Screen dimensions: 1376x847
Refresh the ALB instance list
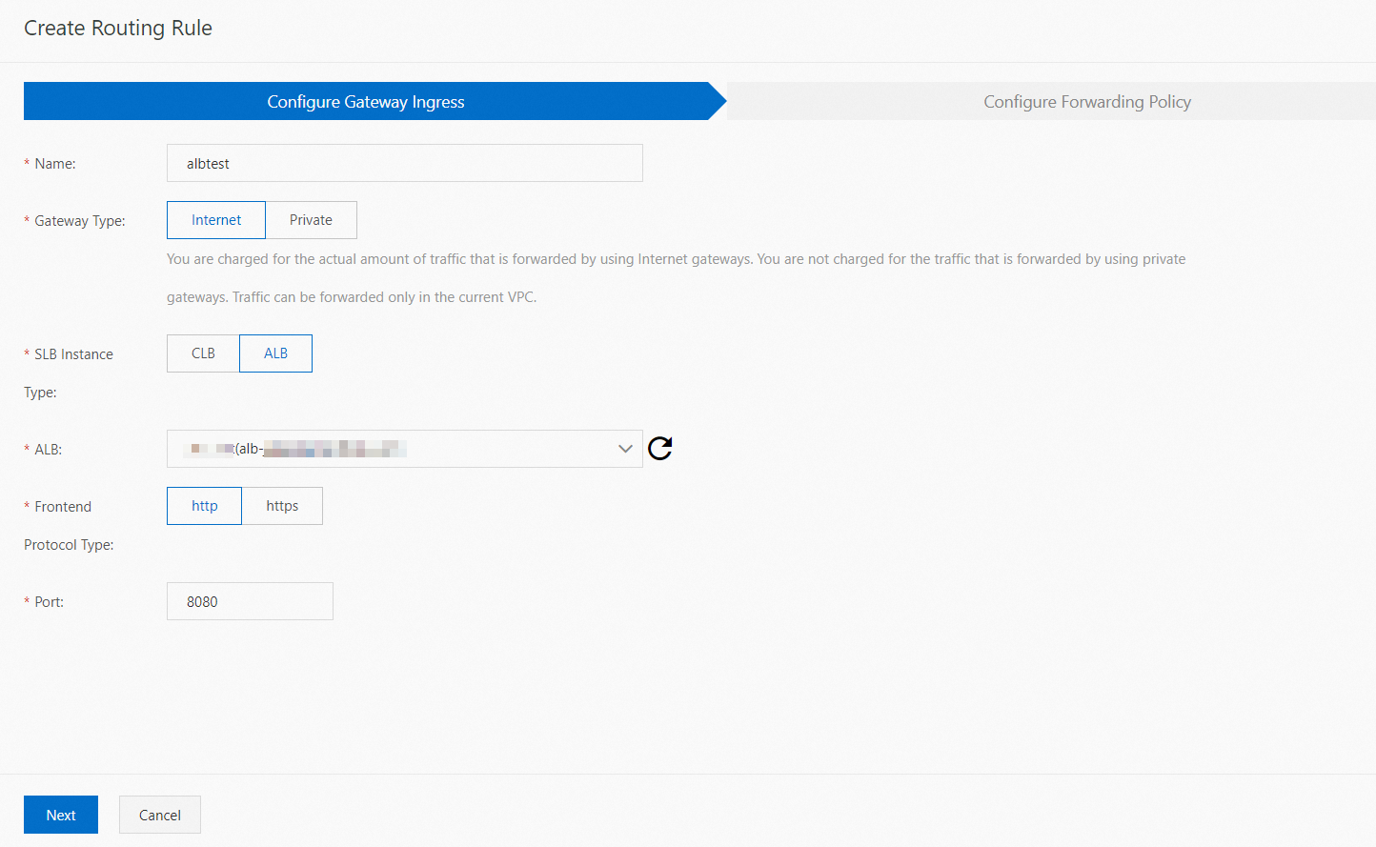click(x=659, y=448)
